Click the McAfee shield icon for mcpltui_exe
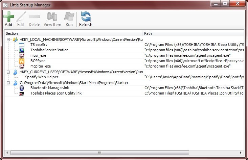The image size is (248, 160). click(22, 66)
